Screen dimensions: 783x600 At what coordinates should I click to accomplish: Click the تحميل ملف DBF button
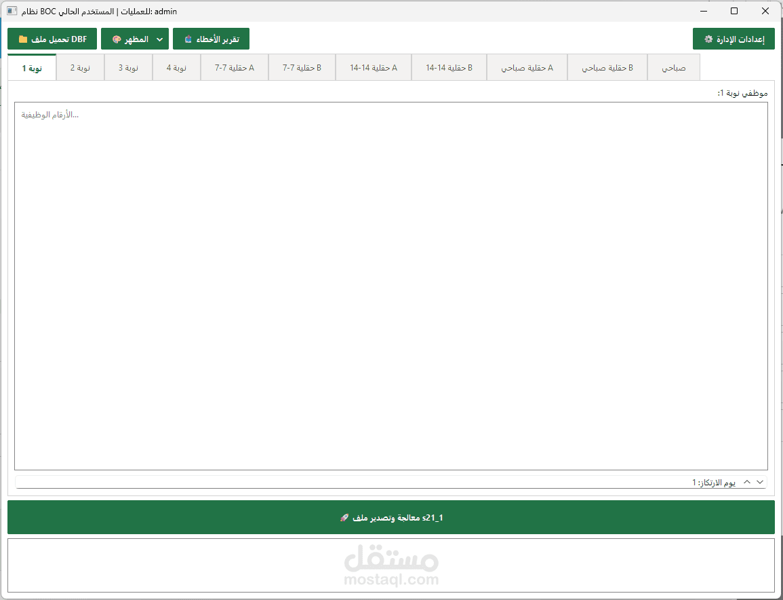[x=52, y=39]
